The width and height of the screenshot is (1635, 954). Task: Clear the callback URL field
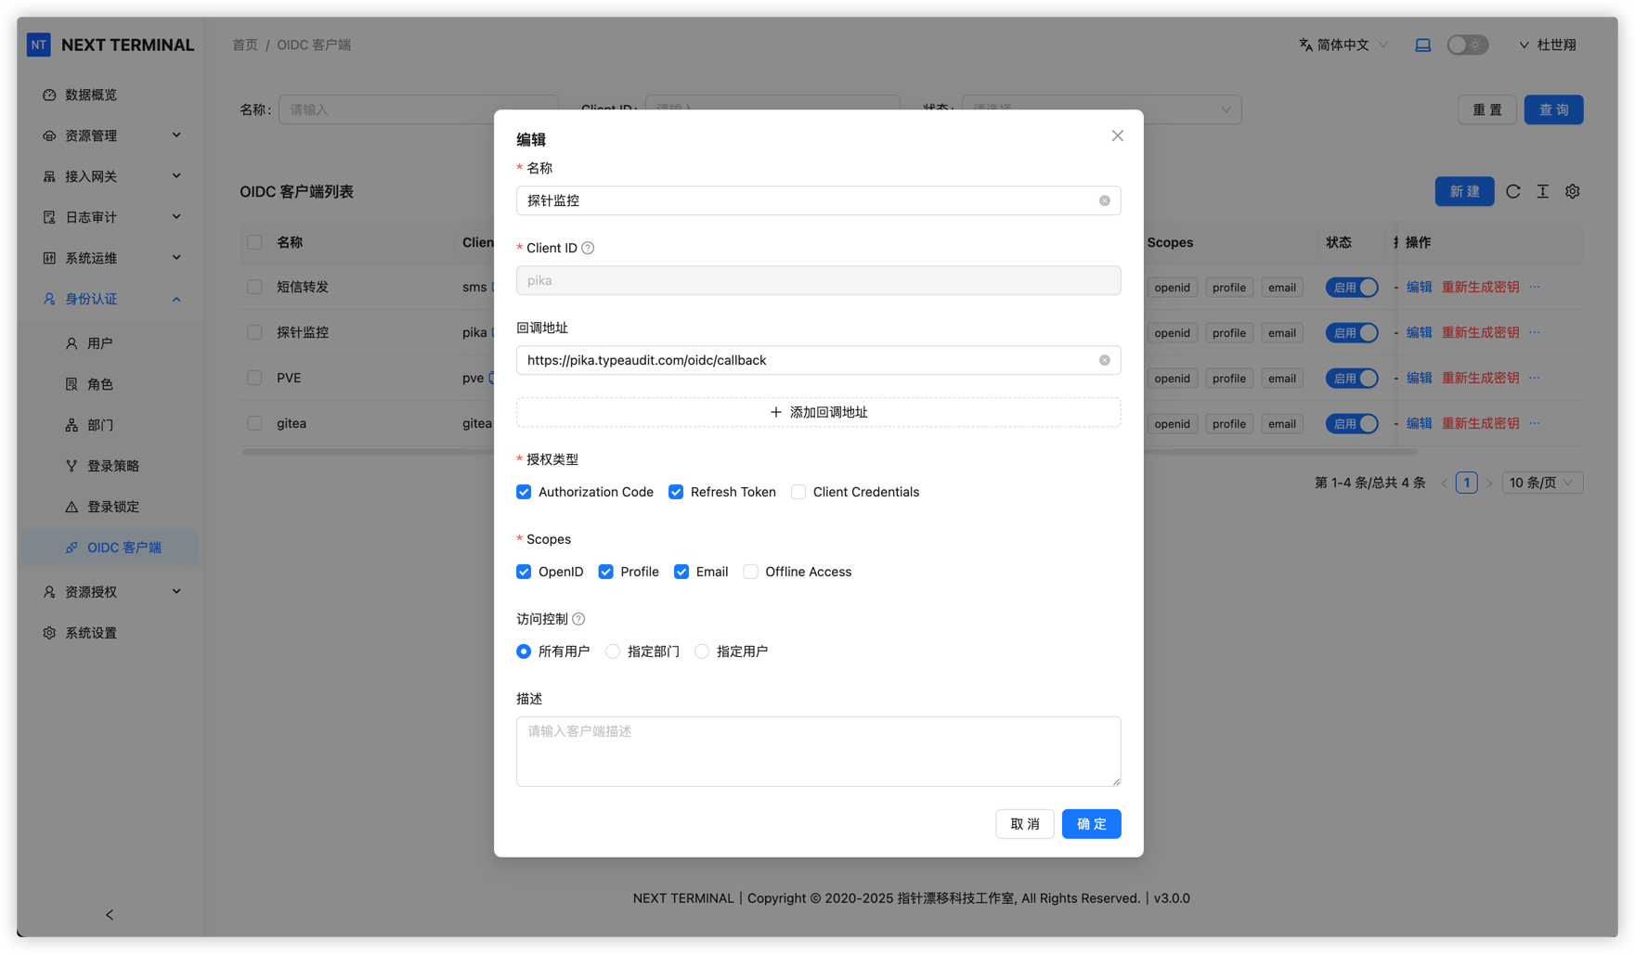(x=1104, y=360)
